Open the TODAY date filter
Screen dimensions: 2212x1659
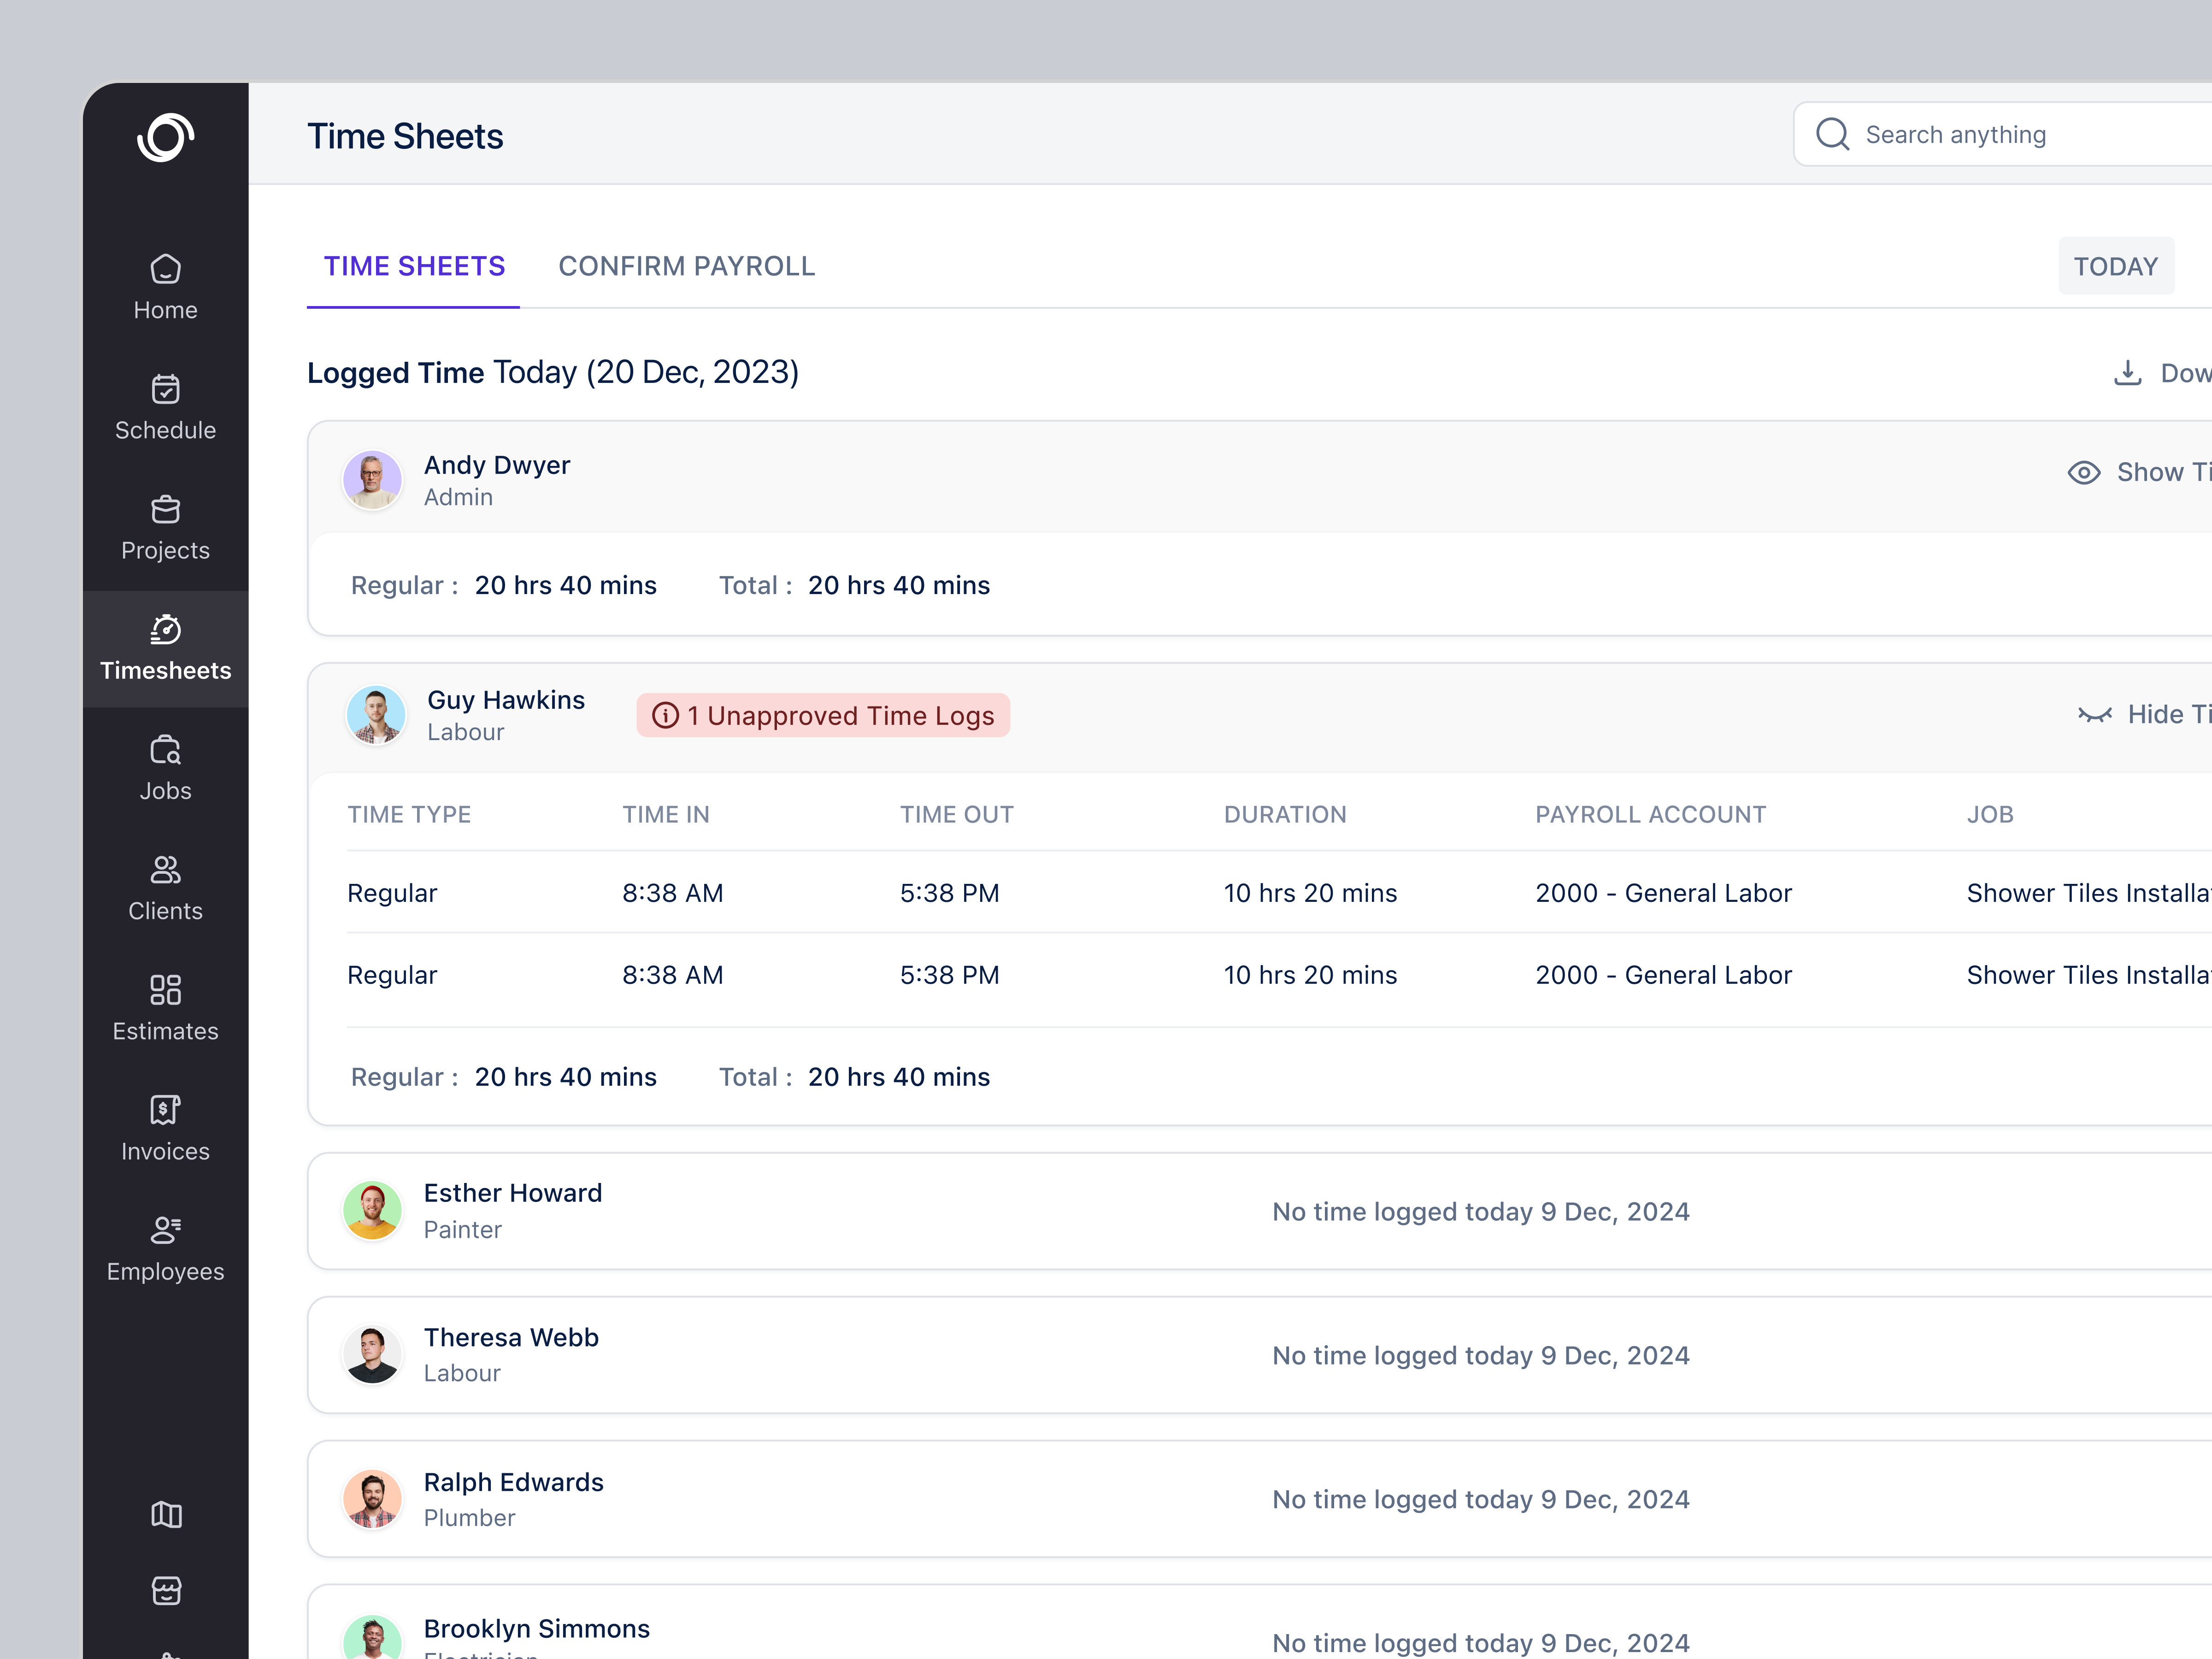click(2116, 265)
